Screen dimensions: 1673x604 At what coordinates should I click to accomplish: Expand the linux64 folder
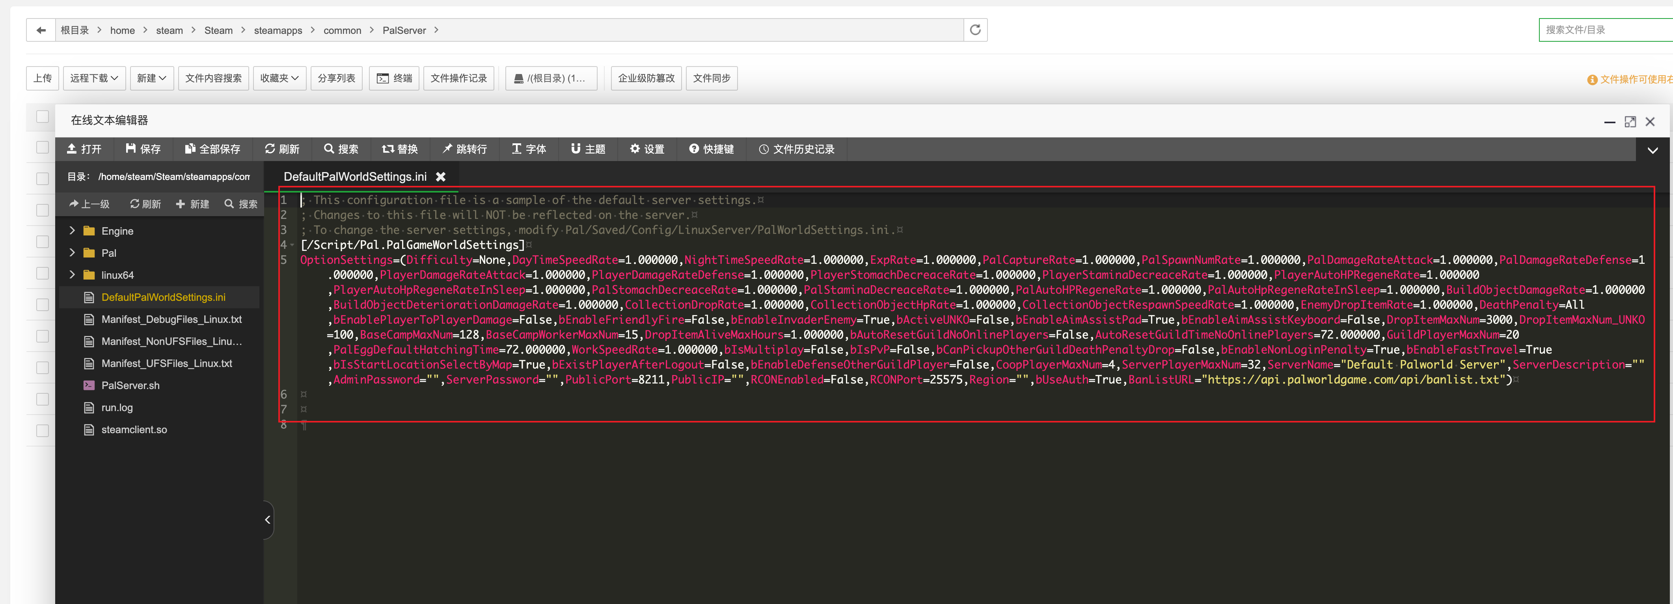72,275
